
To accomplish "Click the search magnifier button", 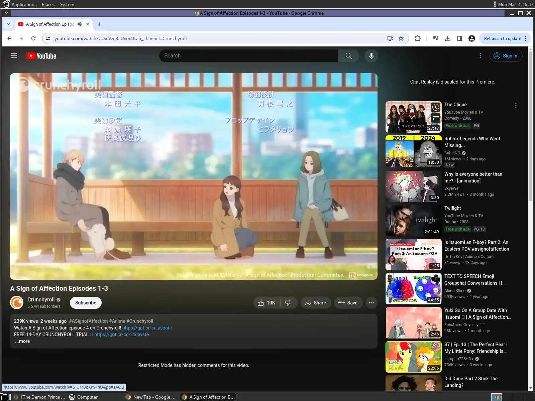I will (348, 56).
